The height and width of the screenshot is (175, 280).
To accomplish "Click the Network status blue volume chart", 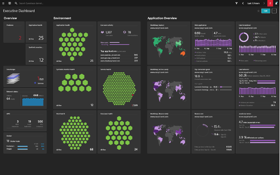I will click(33, 102).
